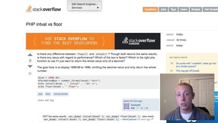Open the Users tab
The width and height of the screenshot is (218, 123).
tap(184, 9)
